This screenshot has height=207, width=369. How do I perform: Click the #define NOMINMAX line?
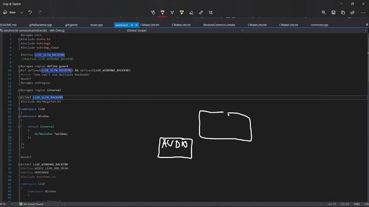(x=35, y=172)
